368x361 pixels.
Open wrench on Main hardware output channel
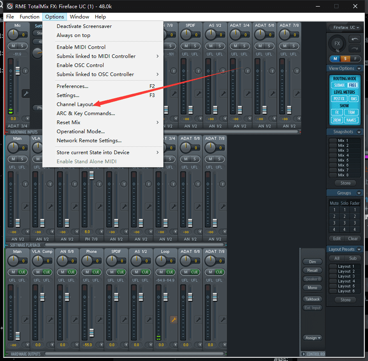[x=25, y=319]
